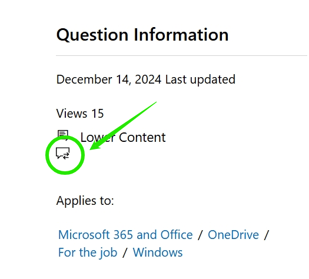309x279 pixels.
Task: Click the divider line under Question Information
Action: pos(181,55)
